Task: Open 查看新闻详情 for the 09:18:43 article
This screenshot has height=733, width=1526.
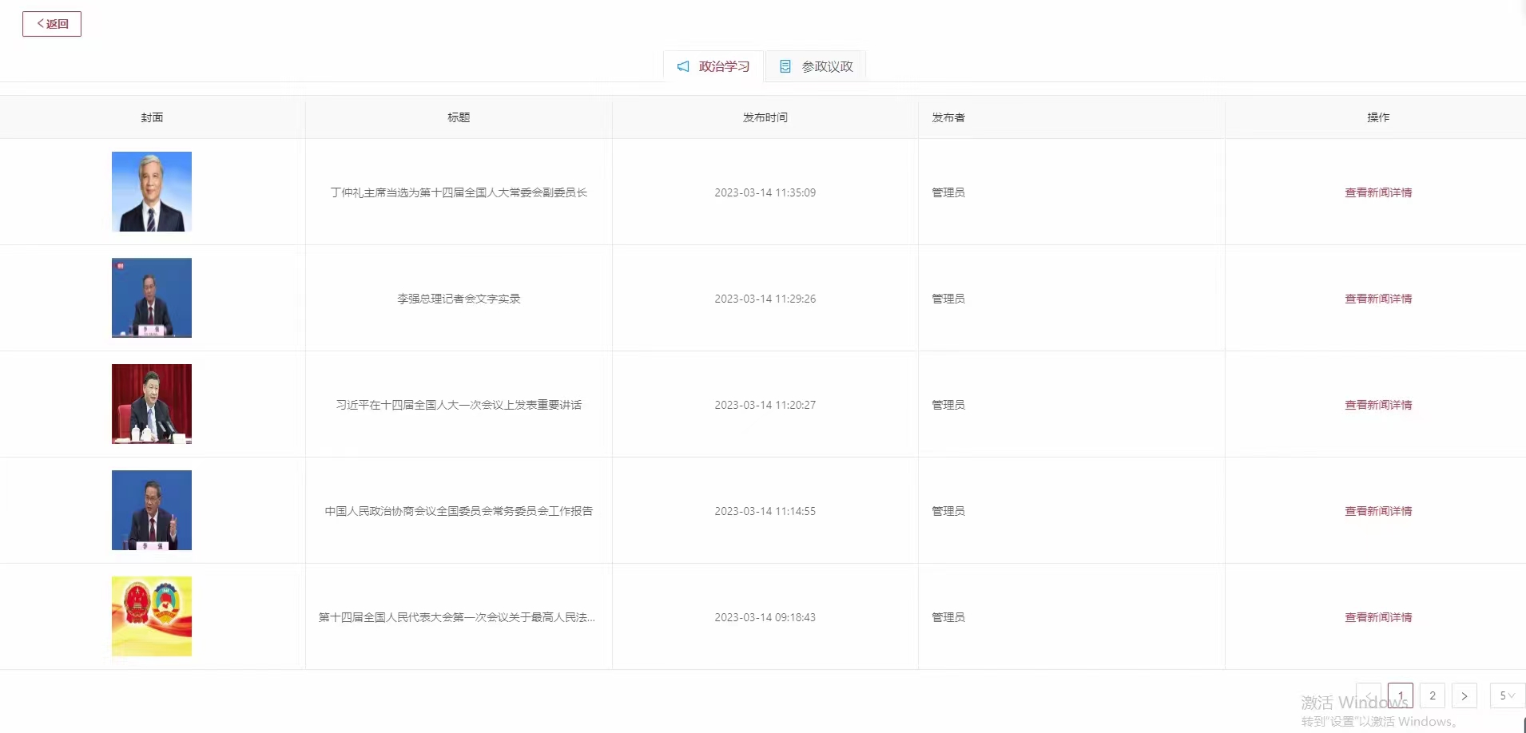Action: 1378,617
